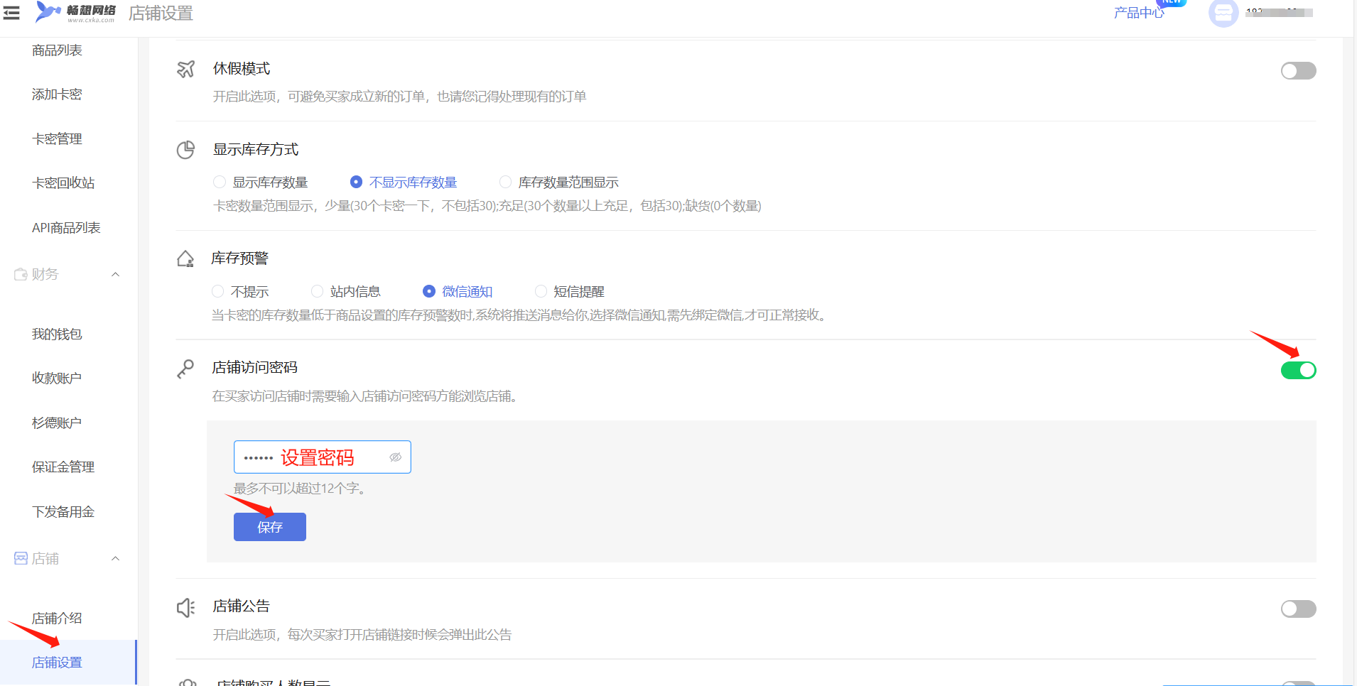Click the shop icon beside 店铺 section

(x=21, y=558)
